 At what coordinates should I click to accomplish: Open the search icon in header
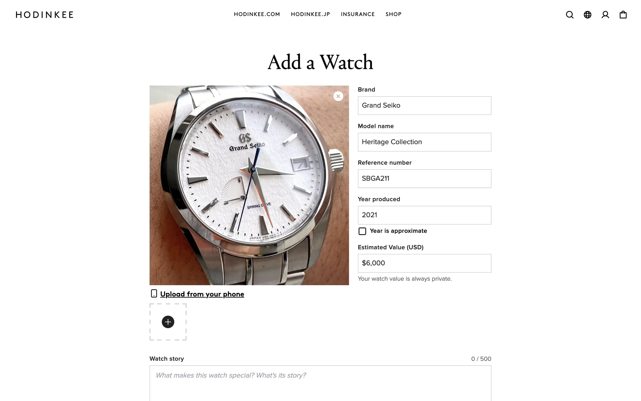pyautogui.click(x=570, y=15)
